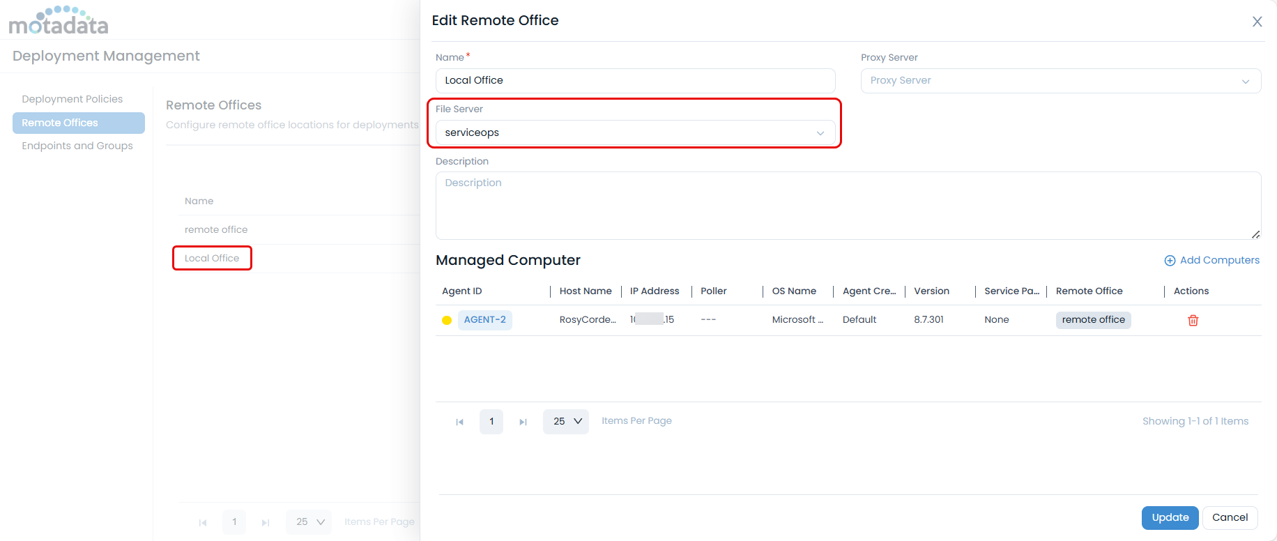Click the Add Computers plus icon
This screenshot has height=541, width=1277.
(1170, 261)
